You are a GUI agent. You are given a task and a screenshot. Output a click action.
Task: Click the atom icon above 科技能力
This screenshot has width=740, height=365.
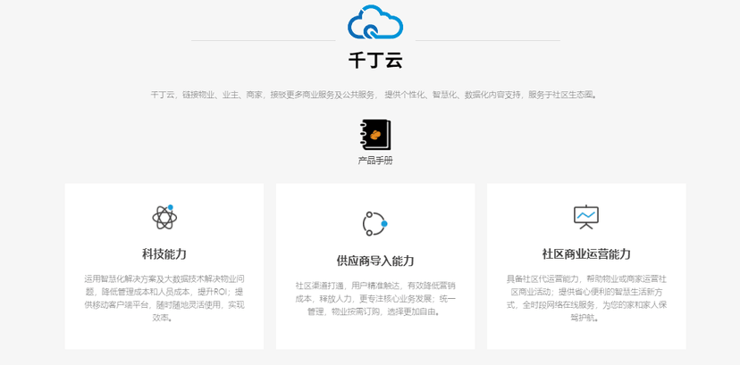[164, 217]
